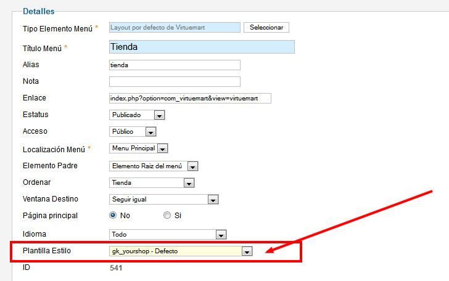Click the Enlace URL field

pos(190,98)
